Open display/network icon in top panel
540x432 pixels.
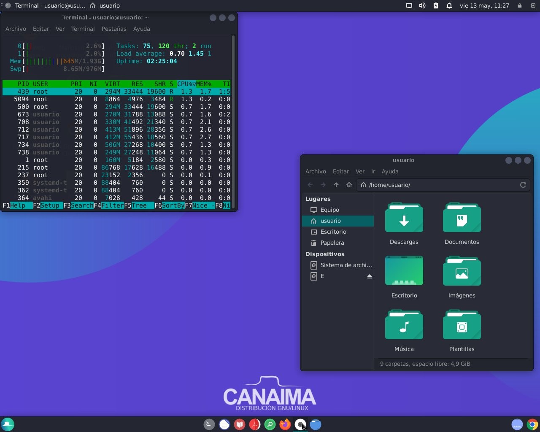409,5
